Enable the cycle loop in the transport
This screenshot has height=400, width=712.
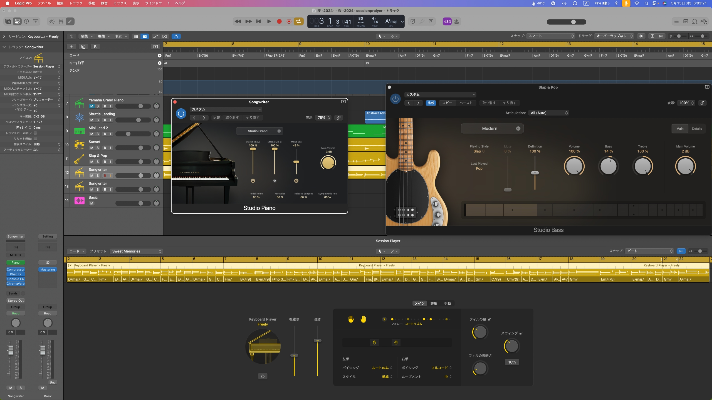298,21
